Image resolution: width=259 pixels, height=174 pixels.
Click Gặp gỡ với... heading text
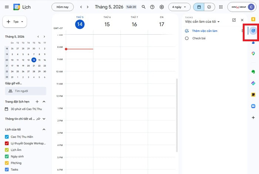pyautogui.click(x=13, y=83)
